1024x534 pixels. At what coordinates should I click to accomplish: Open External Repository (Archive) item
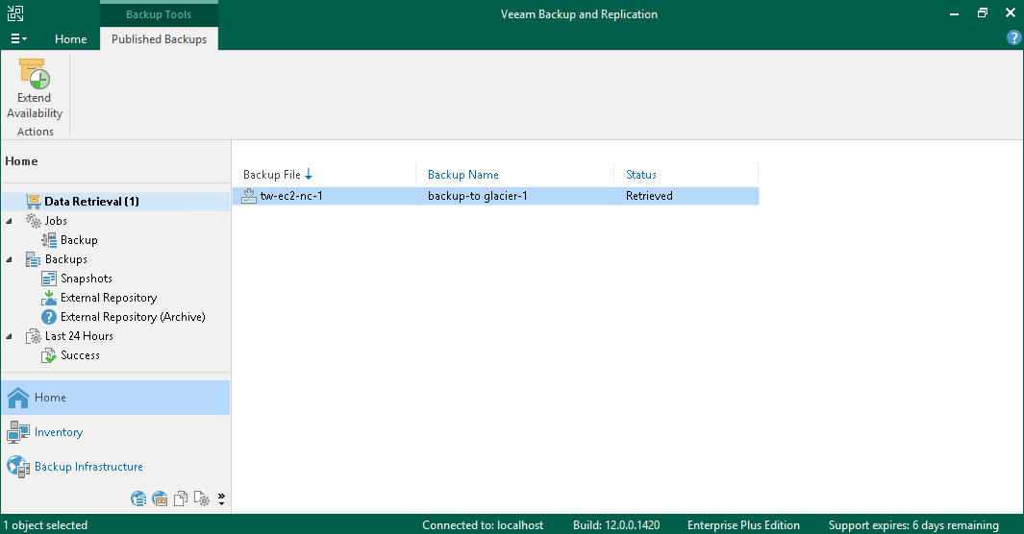[x=133, y=317]
